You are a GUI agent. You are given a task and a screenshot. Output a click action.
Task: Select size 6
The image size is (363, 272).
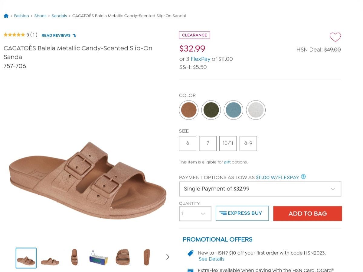pyautogui.click(x=188, y=143)
